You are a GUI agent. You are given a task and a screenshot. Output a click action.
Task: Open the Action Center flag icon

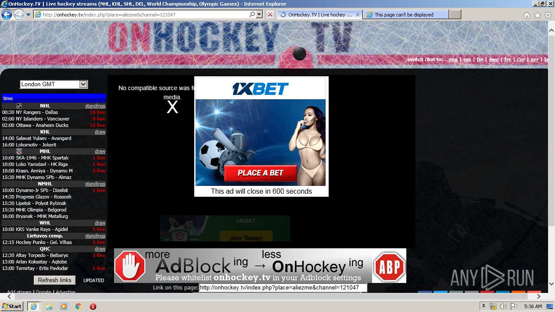coord(514,306)
